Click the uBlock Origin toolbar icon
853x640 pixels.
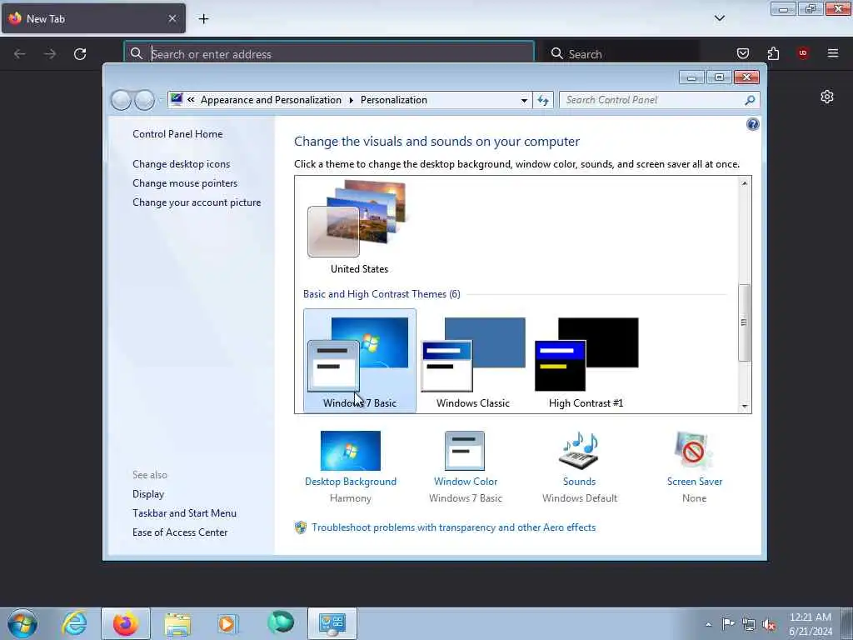pyautogui.click(x=803, y=53)
